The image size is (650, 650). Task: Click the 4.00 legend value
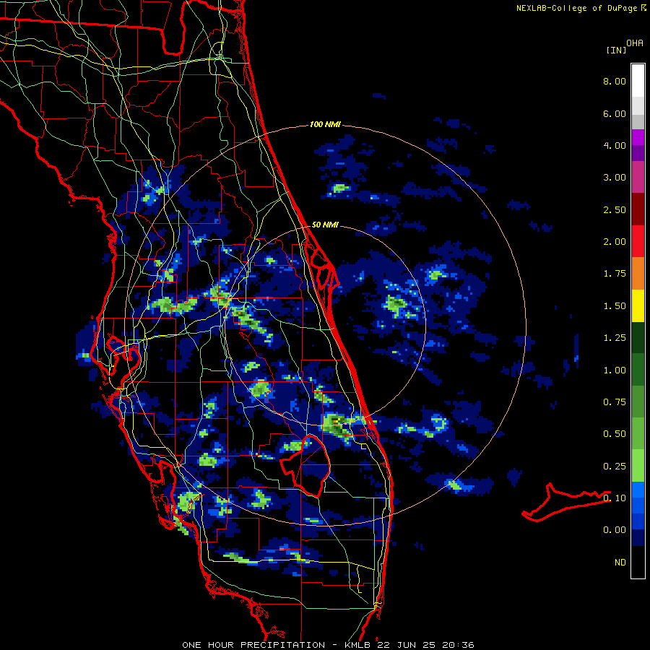pos(615,145)
